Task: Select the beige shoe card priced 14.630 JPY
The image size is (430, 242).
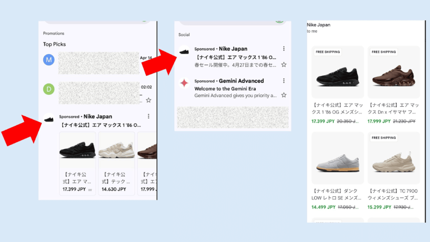Action: (x=117, y=163)
